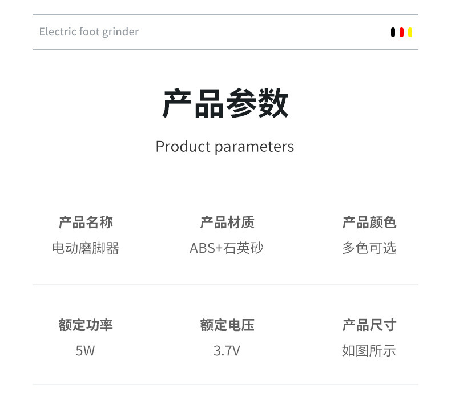Select the 额定功率 label
The width and height of the screenshot is (451, 396).
pos(86,325)
